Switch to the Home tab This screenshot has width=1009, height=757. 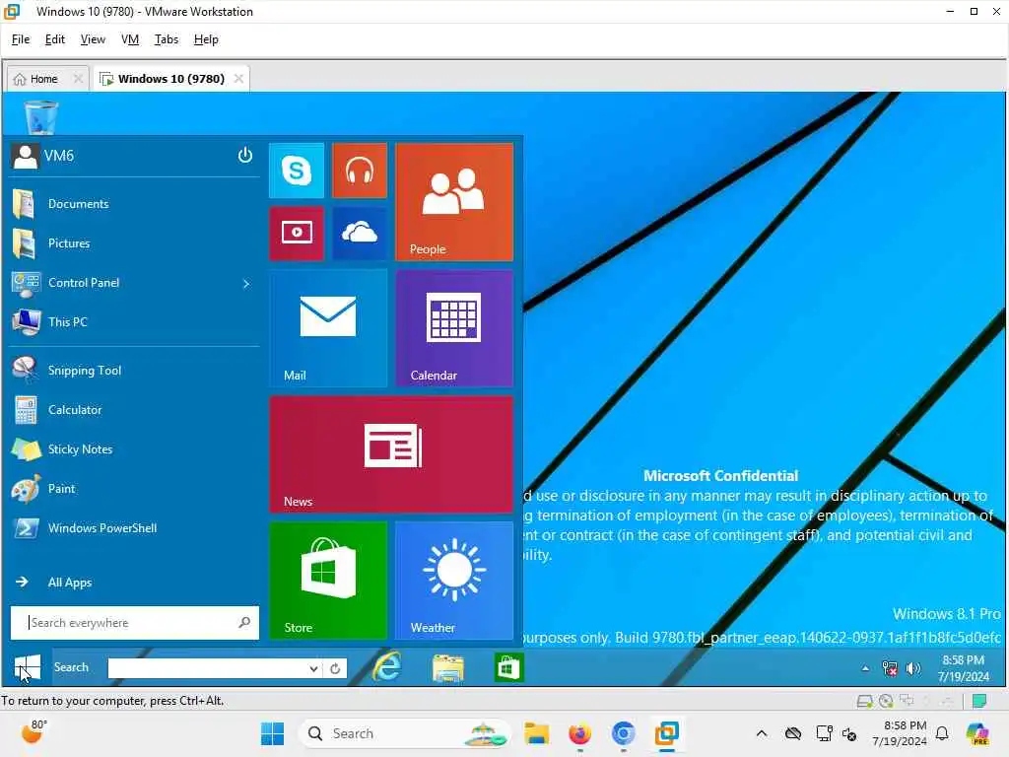coord(43,79)
